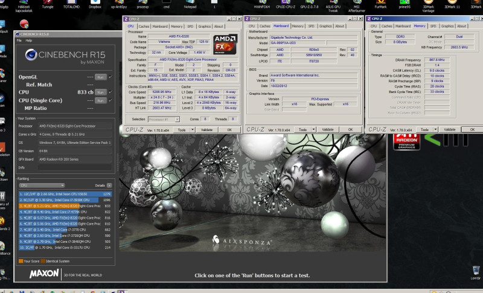Toggle the OpenGL test checkmark
This screenshot has width=483, height=293.
pyautogui.click(x=110, y=77)
